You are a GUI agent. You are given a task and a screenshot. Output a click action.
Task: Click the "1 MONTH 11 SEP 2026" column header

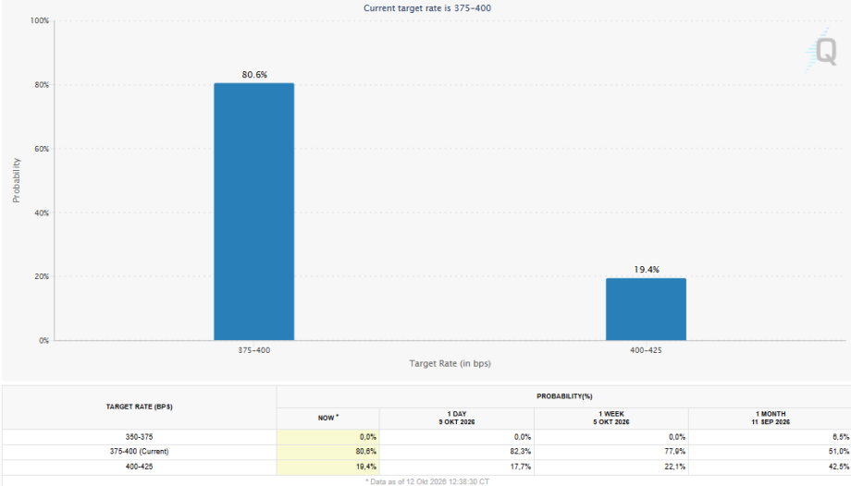click(x=771, y=418)
